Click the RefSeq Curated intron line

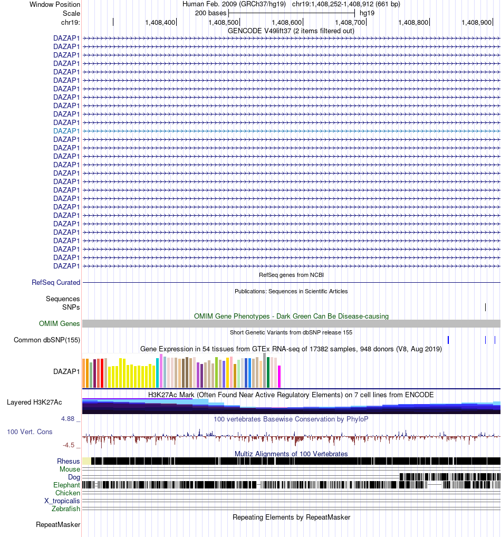[291, 283]
